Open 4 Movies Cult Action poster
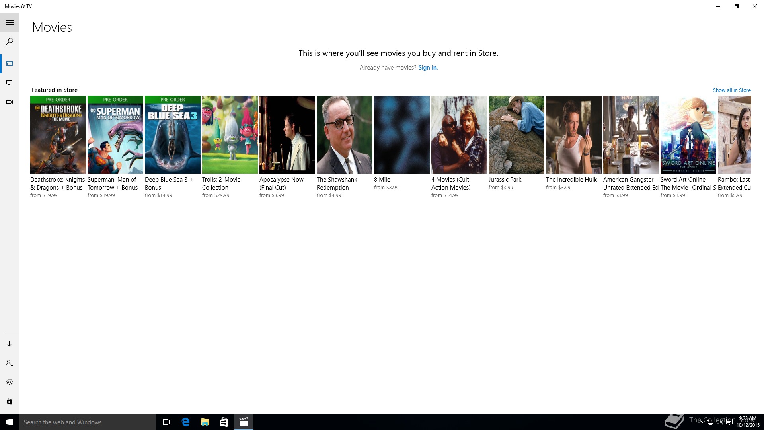Viewport: 764px width, 430px height. tap(459, 135)
